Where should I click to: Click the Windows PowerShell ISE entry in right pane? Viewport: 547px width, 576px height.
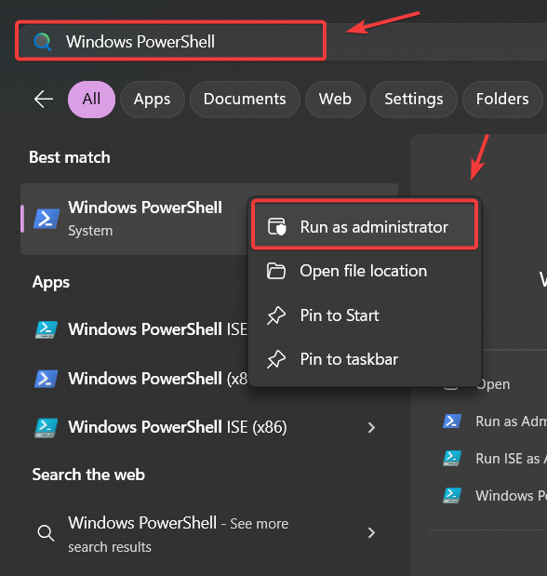click(x=511, y=496)
